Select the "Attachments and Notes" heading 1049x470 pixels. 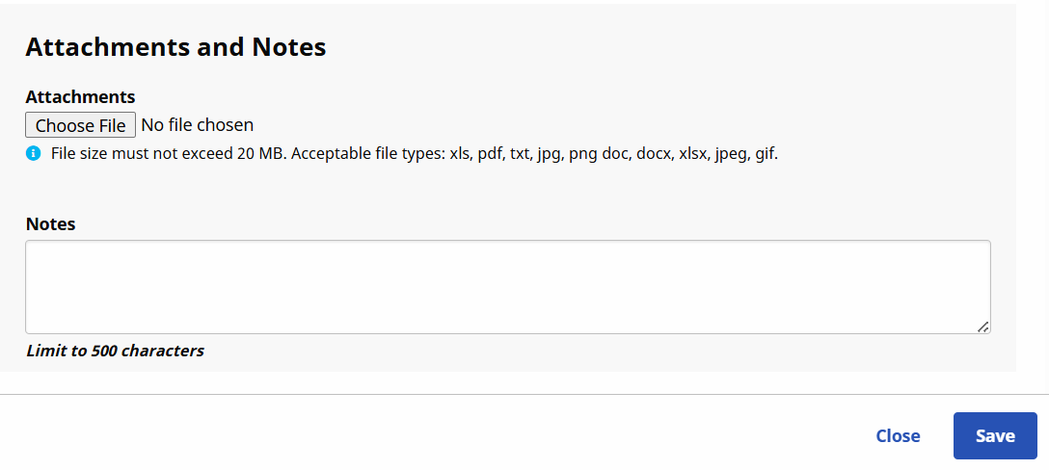[x=175, y=46]
